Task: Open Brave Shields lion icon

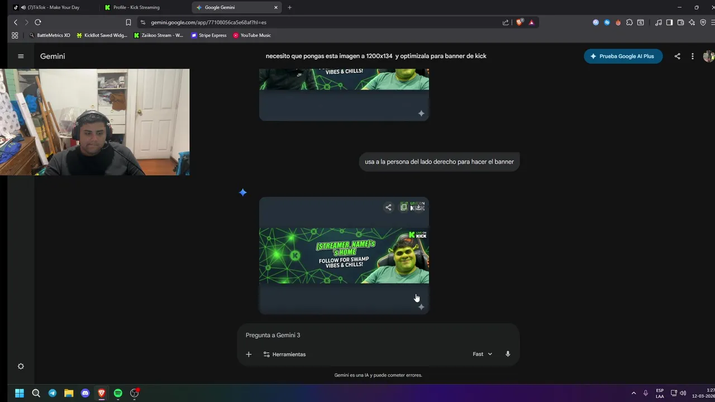Action: pos(519,22)
